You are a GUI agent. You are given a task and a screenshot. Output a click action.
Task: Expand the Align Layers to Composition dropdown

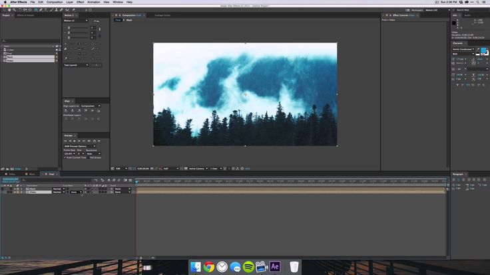pos(91,106)
